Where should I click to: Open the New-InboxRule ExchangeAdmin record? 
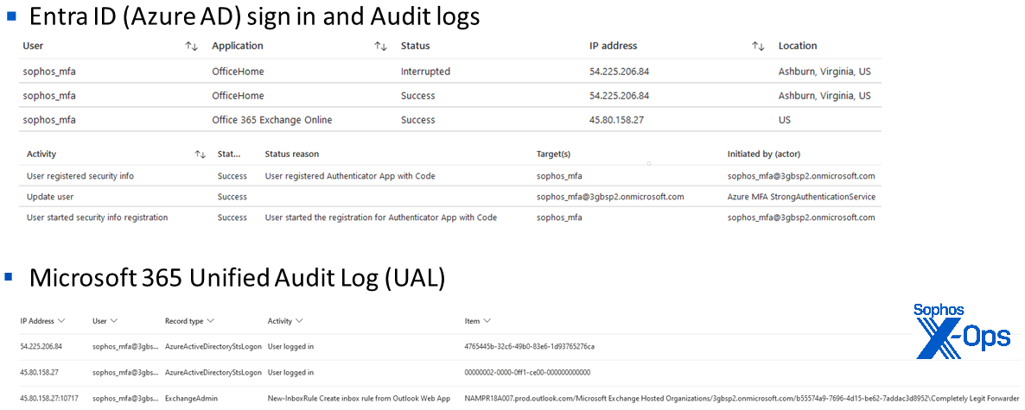359,399
